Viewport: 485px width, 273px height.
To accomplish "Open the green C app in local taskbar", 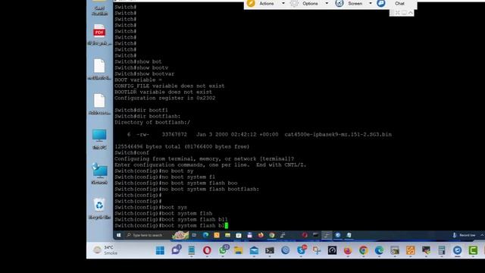I will click(473, 250).
